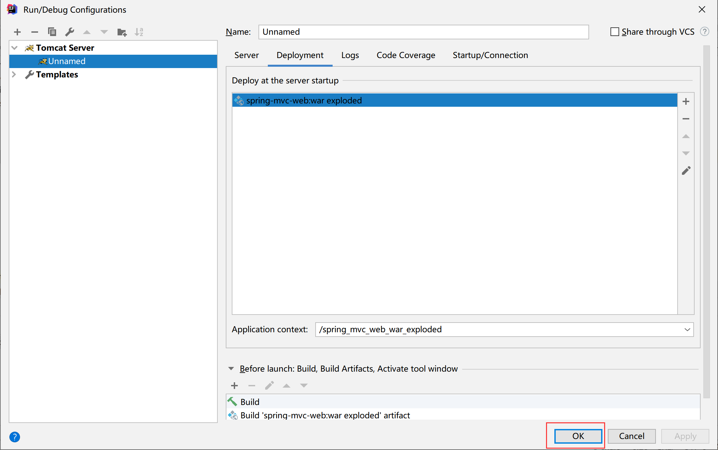718x450 pixels.
Task: Copy the configuration with duplicate icon
Action: click(x=52, y=32)
